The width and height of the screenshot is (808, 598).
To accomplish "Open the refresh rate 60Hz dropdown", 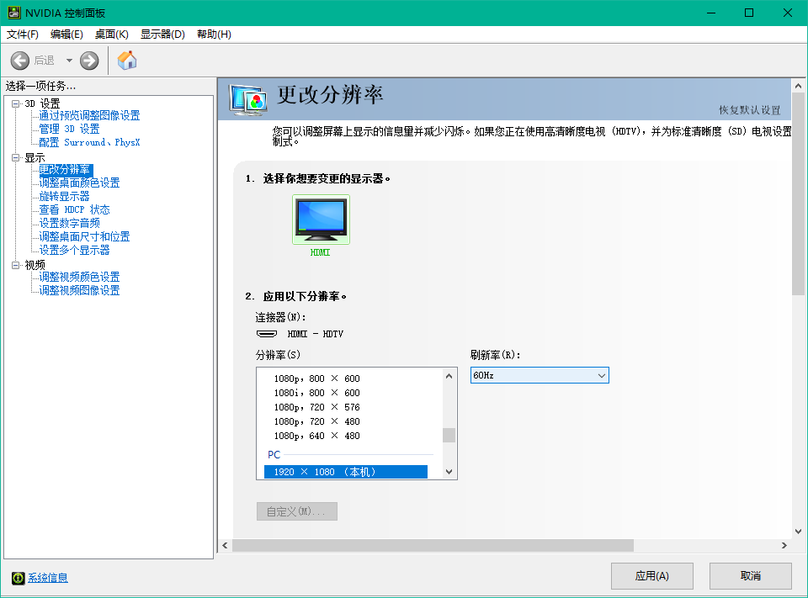I will point(540,375).
